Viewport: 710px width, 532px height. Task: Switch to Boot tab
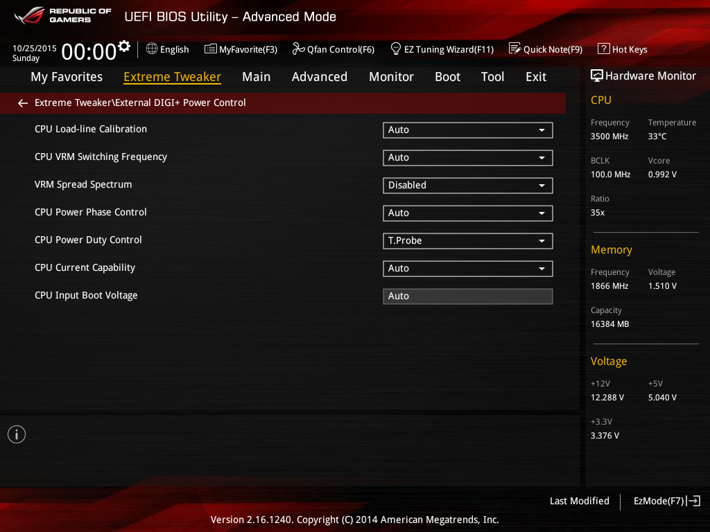pos(447,77)
